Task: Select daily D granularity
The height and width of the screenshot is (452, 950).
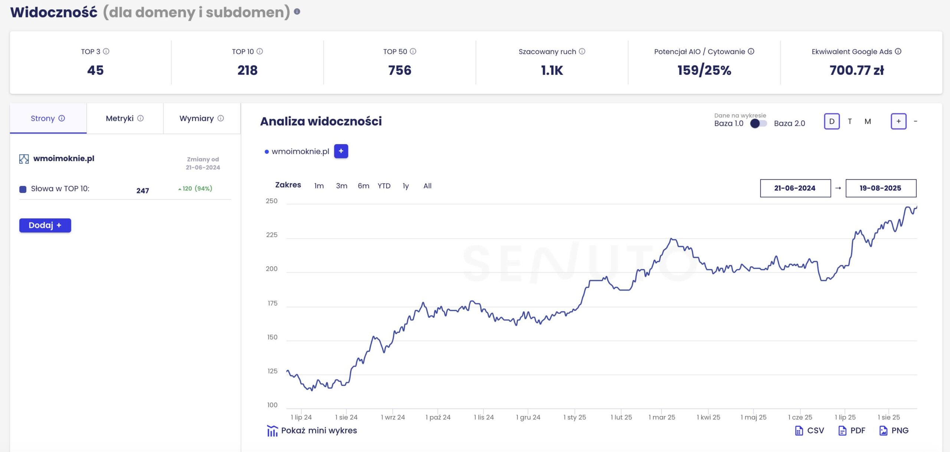Action: (x=832, y=122)
